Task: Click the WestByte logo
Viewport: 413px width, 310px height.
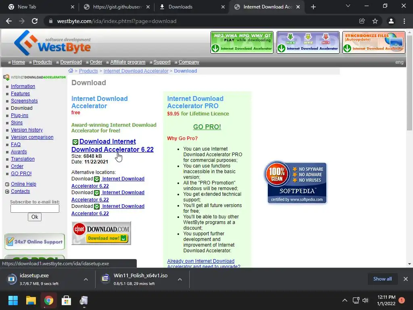Action: click(x=52, y=43)
